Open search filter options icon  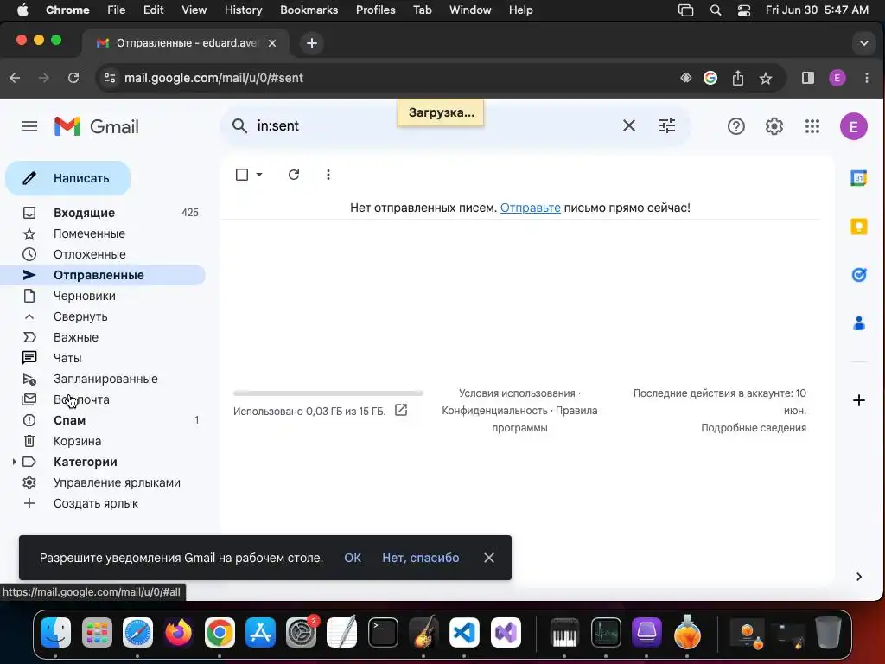667,126
